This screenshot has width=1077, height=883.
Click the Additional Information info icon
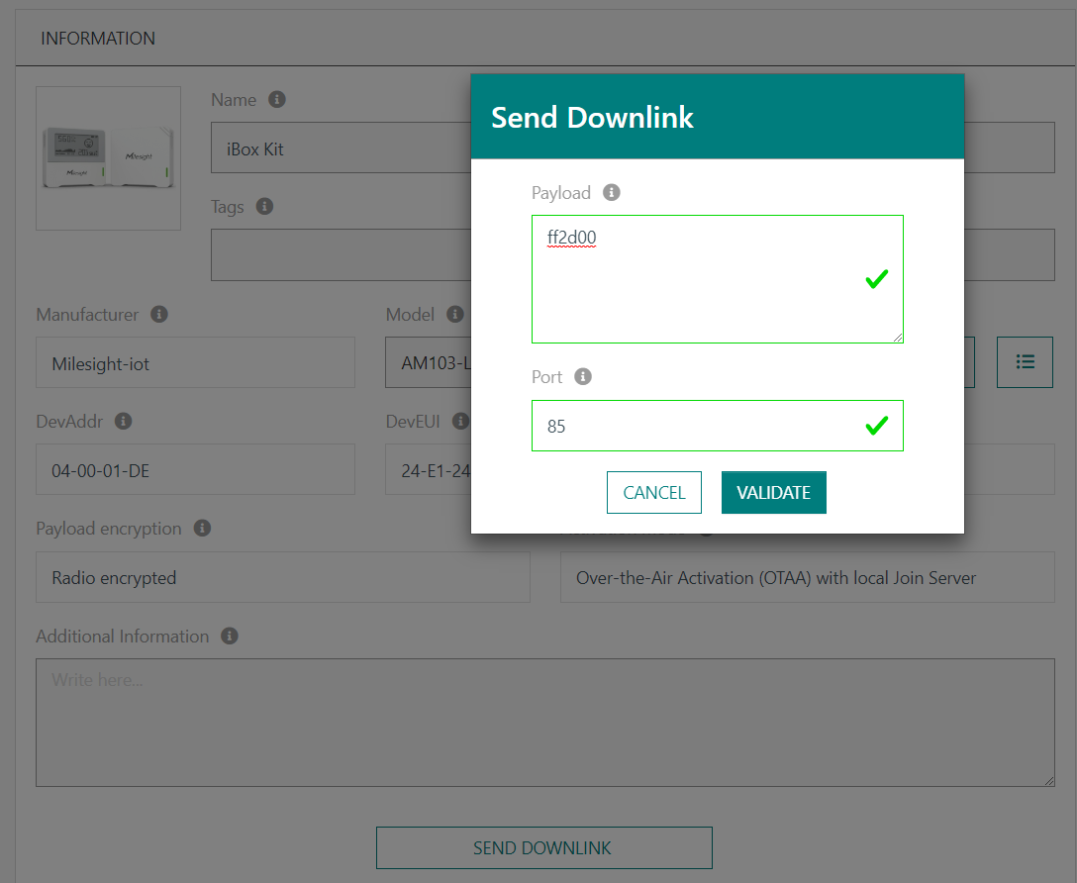click(x=230, y=636)
